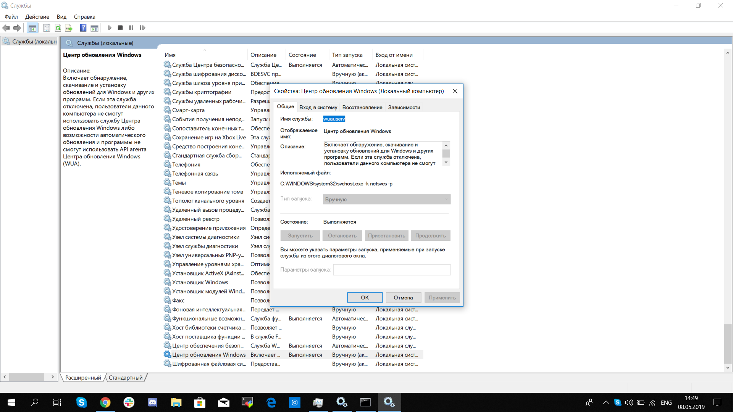Select the Установщик Windows service row
Image resolution: width=733 pixels, height=412 pixels.
coord(200,282)
